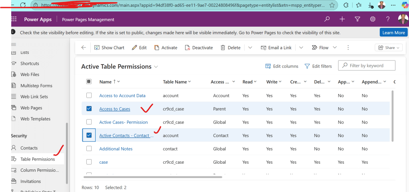The width and height of the screenshot is (409, 192).
Task: Check the Access to Account Data row checkbox
Action: 89,96
